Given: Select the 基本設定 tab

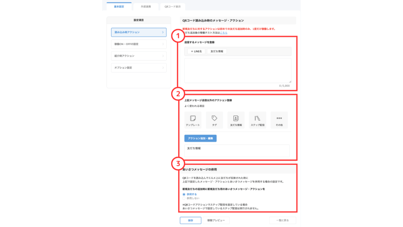Looking at the screenshot, I should click(x=119, y=6).
